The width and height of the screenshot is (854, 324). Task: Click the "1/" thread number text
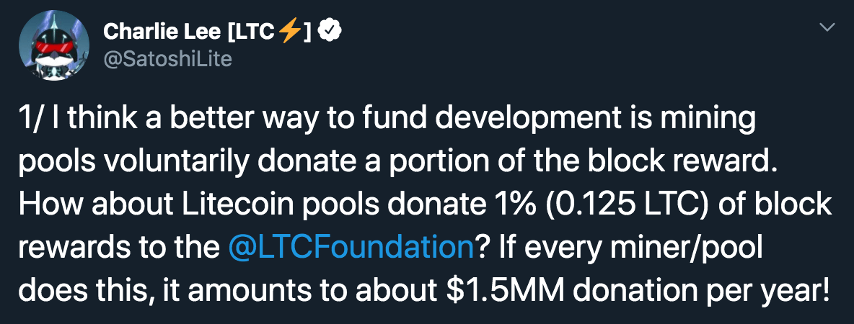coord(30,119)
